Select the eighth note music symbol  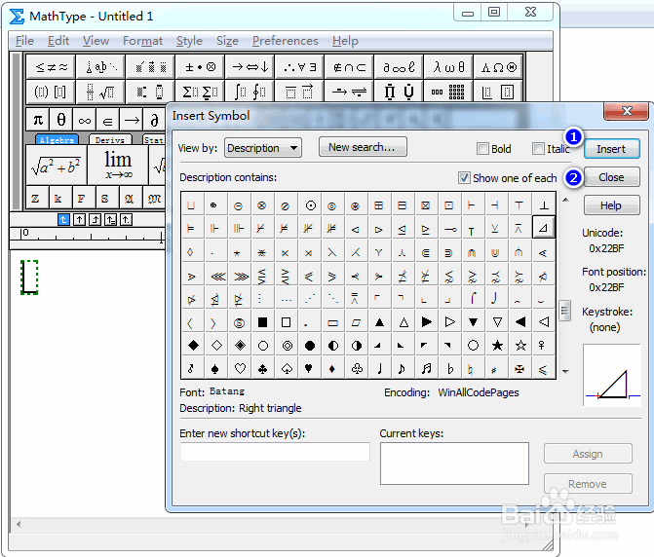pyautogui.click(x=402, y=369)
